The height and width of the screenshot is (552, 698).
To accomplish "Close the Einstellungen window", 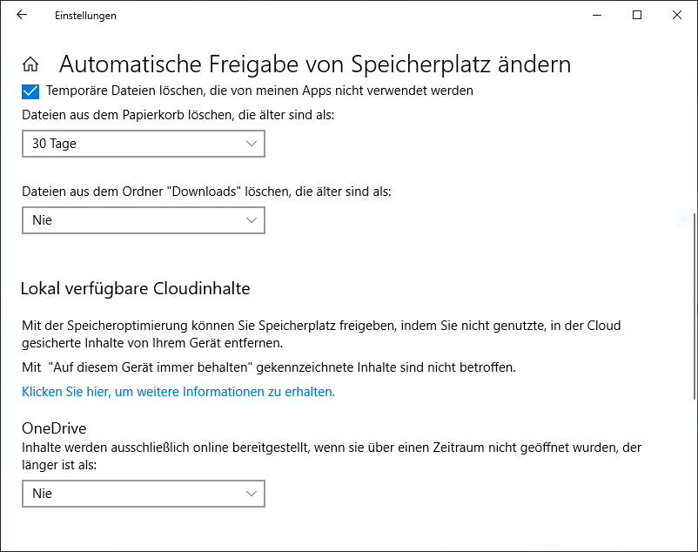I will 677,15.
